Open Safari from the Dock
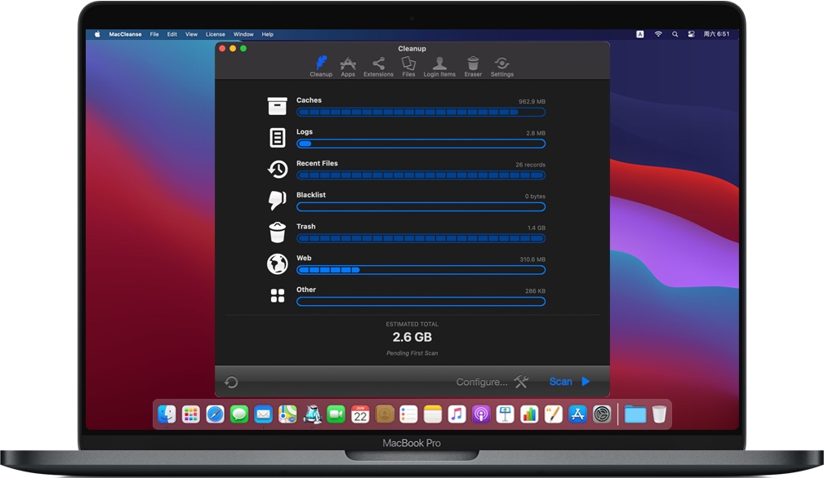 (215, 414)
